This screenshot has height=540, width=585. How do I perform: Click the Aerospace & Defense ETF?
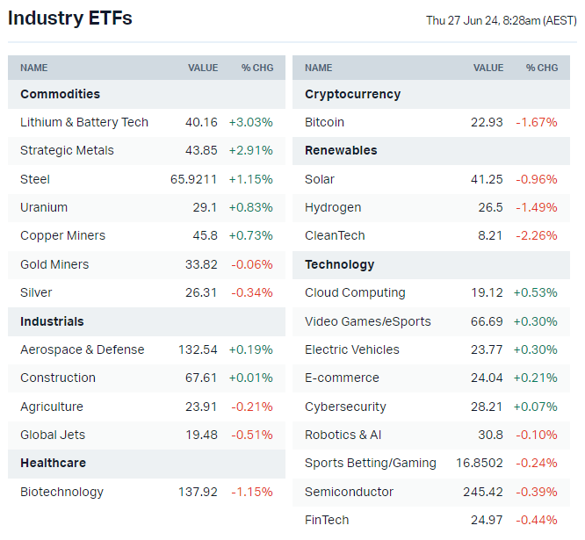click(82, 349)
